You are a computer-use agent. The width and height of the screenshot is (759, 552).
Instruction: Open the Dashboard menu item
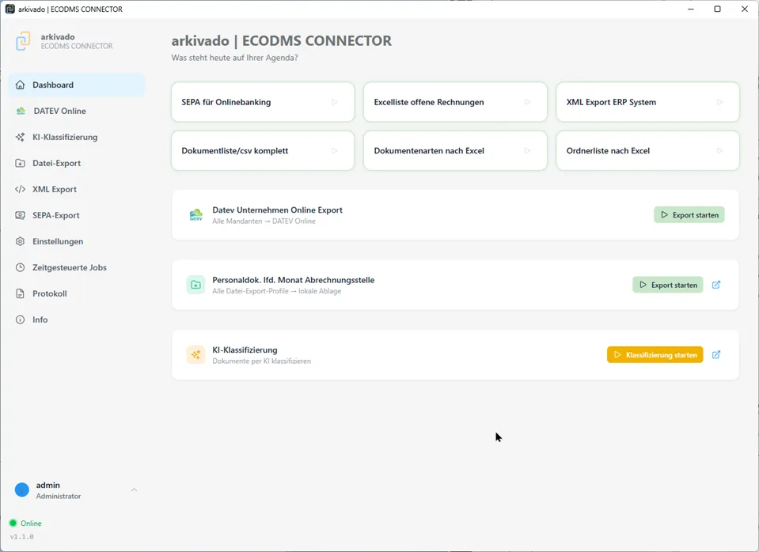(x=77, y=85)
